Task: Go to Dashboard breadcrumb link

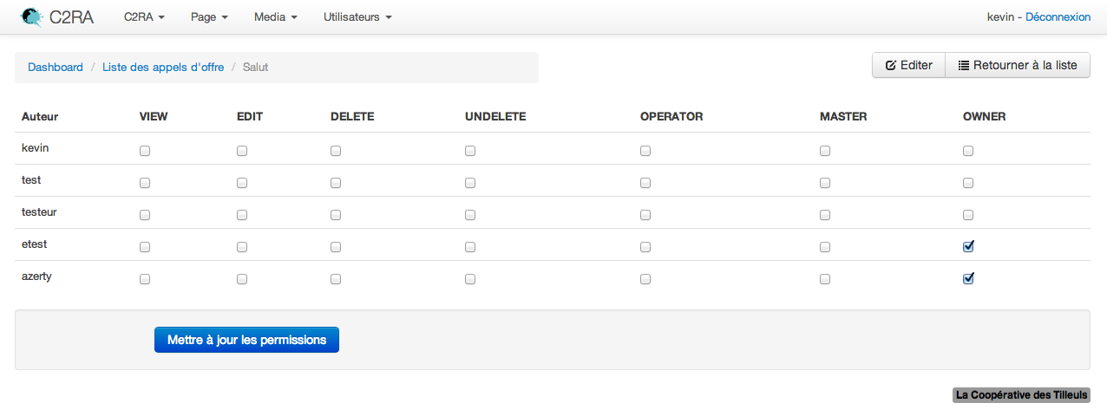Action: pyautogui.click(x=56, y=67)
